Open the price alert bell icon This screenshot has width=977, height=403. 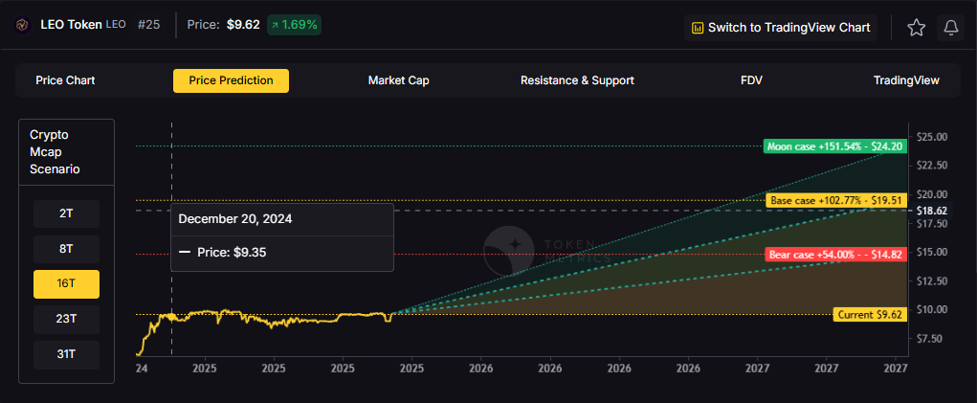tap(951, 28)
